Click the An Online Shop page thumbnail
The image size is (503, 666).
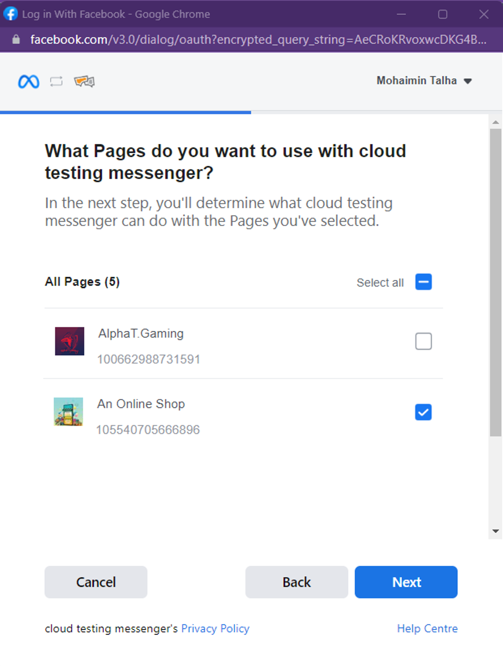coord(68,412)
